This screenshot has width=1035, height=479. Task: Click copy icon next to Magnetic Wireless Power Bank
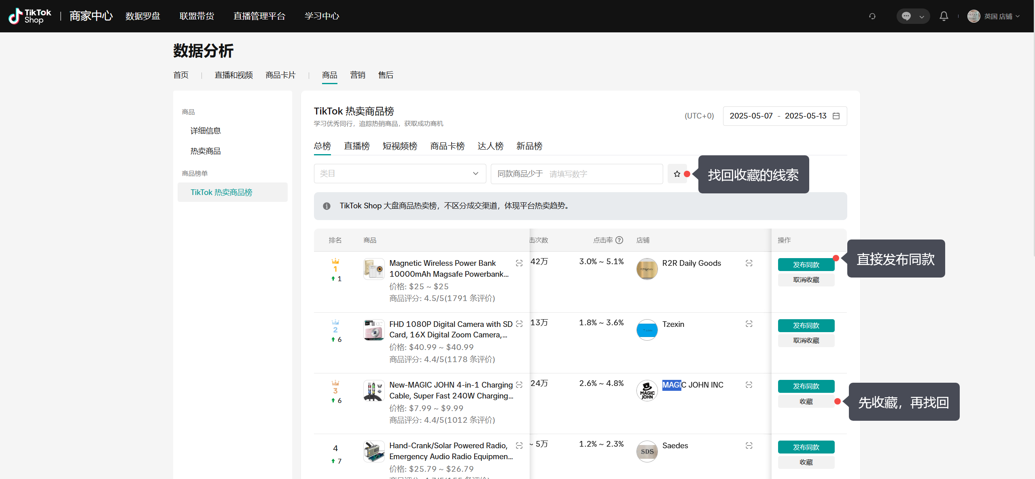click(519, 263)
